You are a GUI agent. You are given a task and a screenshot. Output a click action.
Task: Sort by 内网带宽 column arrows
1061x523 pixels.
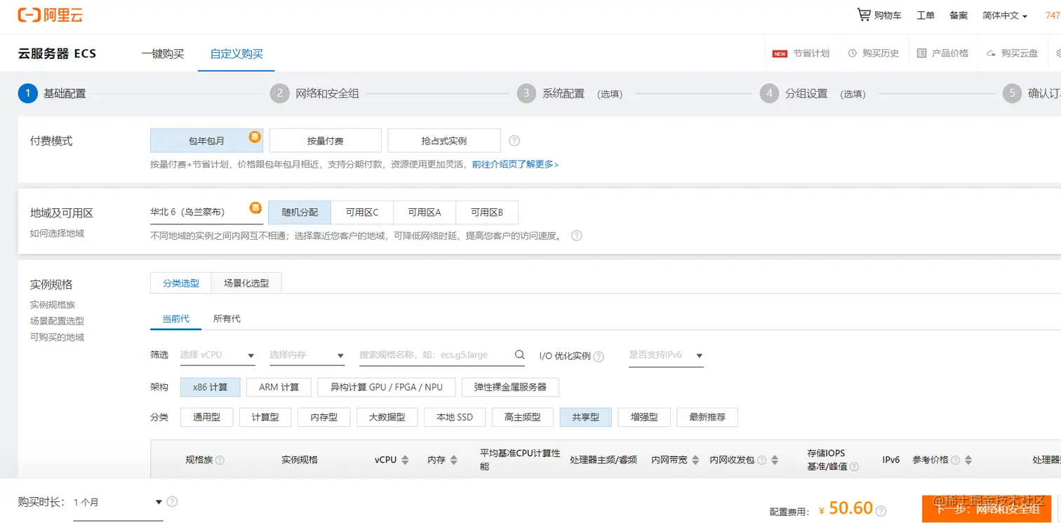[x=695, y=460]
